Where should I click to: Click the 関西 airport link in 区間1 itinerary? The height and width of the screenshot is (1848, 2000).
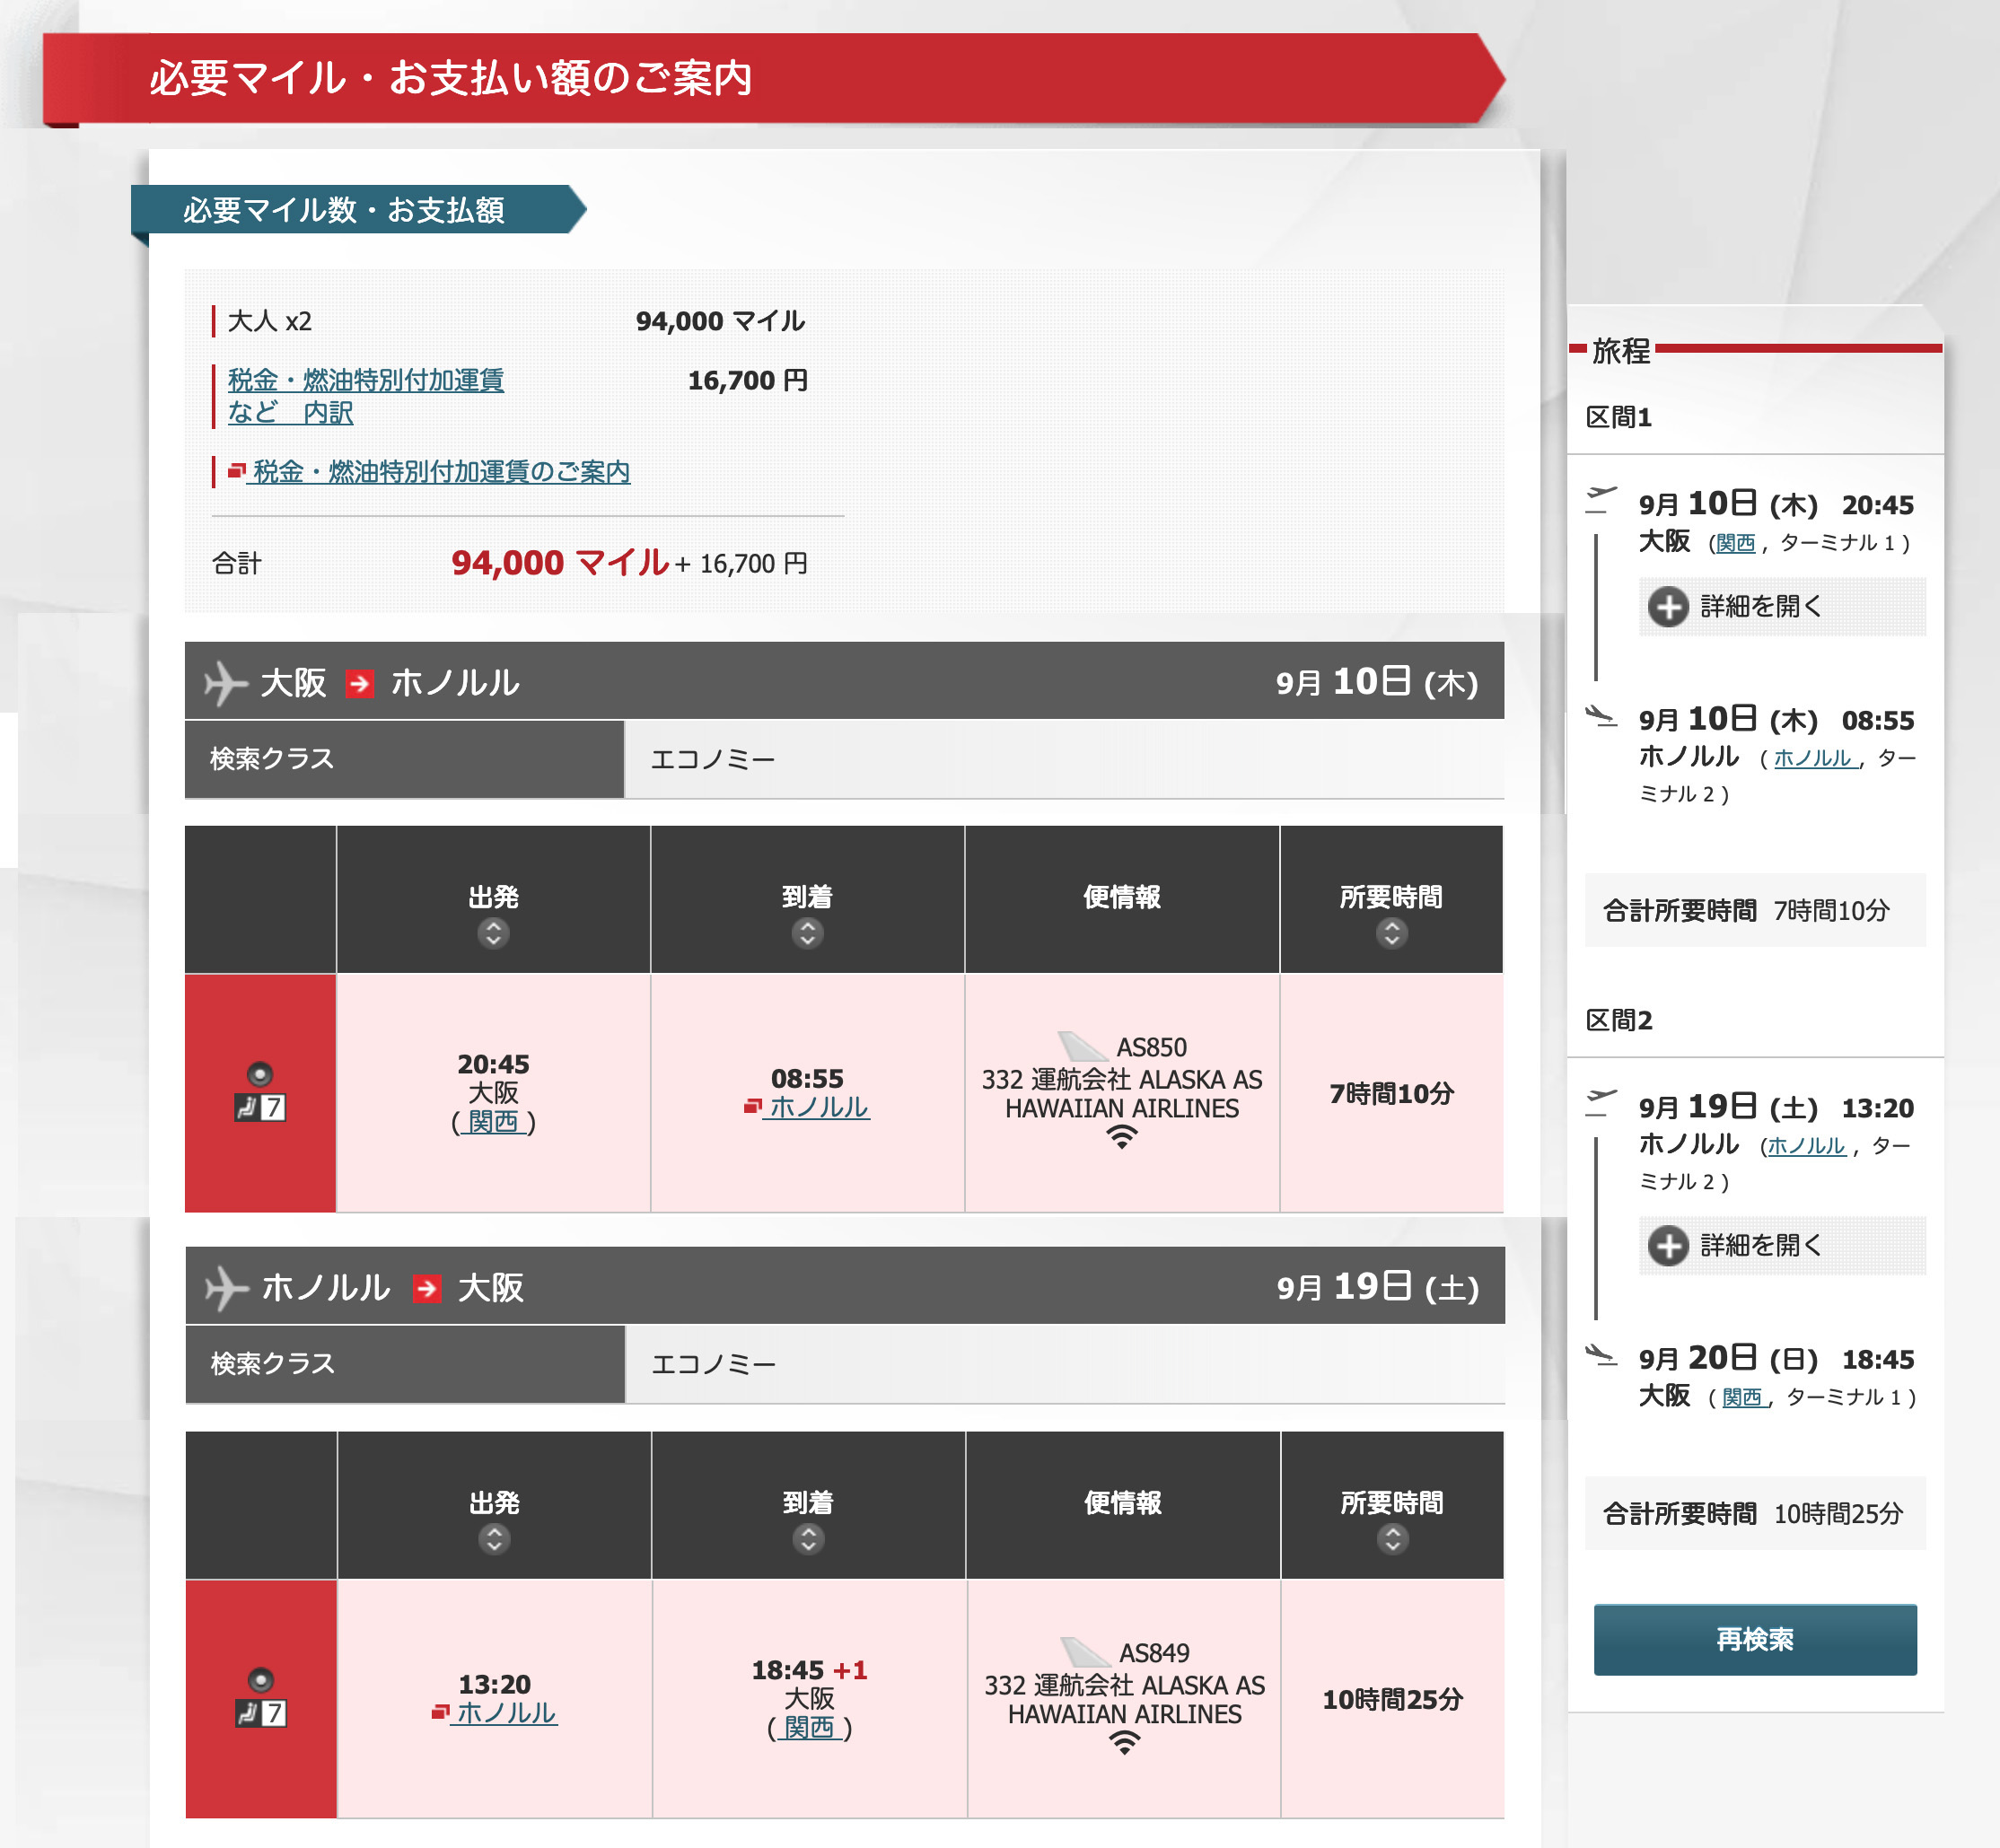[1735, 543]
